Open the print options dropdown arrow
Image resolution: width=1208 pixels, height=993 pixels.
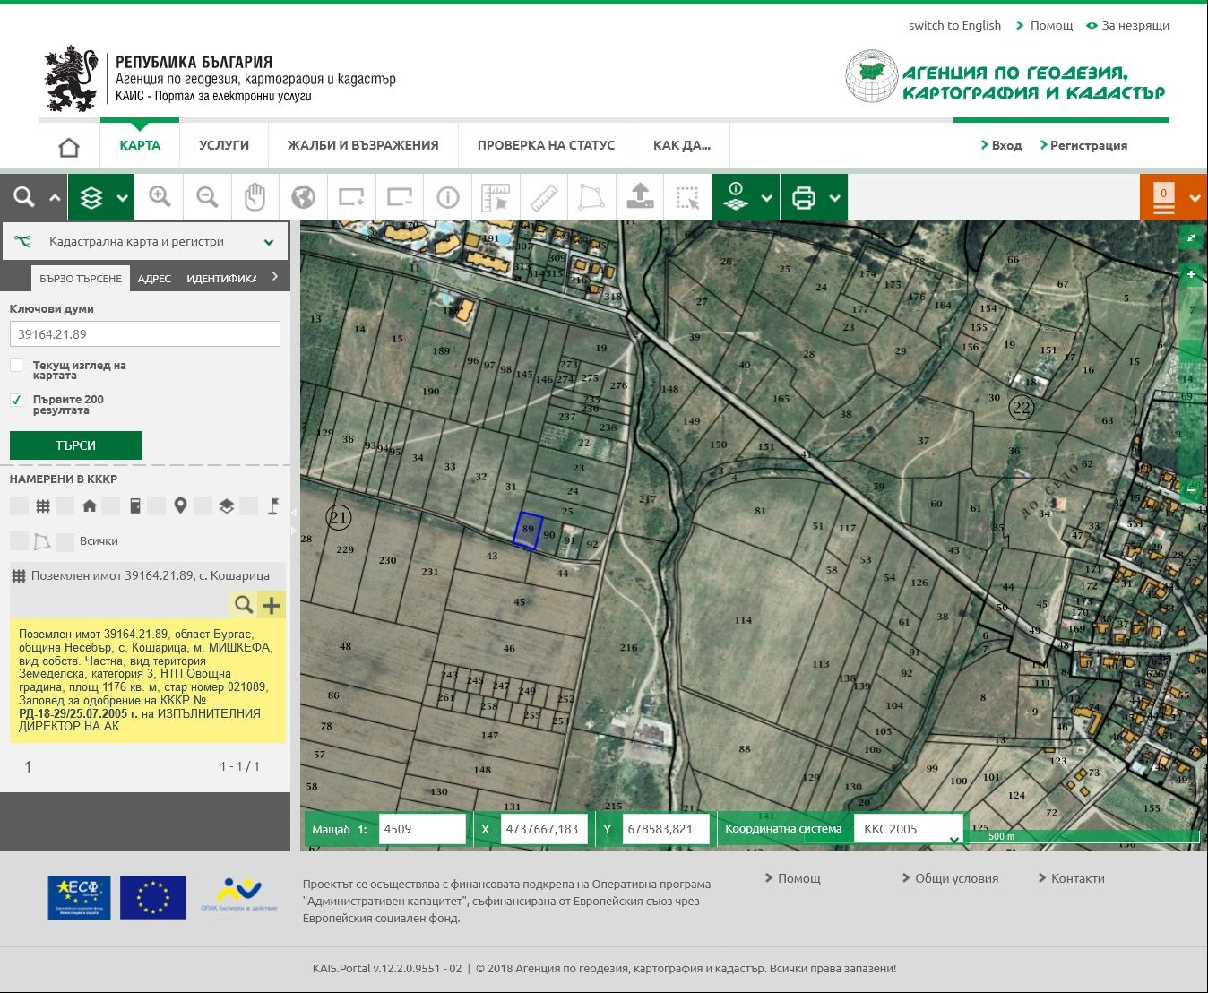(x=834, y=198)
